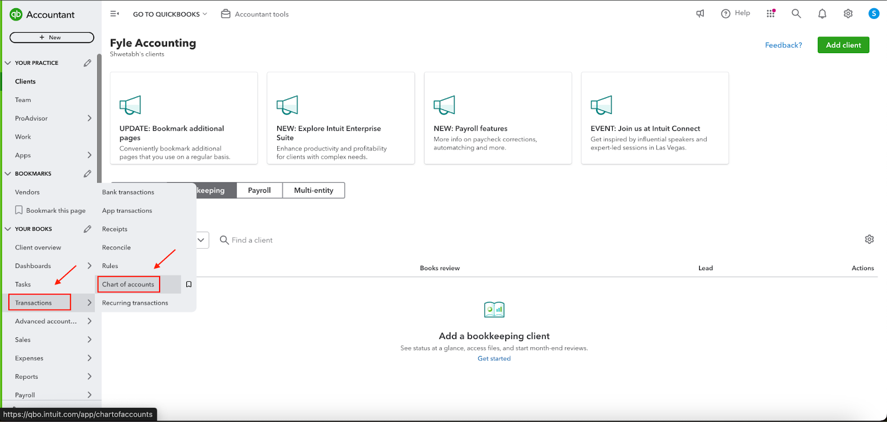This screenshot has height=422, width=887.
Task: Edit Bookmarks section pencil icon
Action: tap(87, 174)
